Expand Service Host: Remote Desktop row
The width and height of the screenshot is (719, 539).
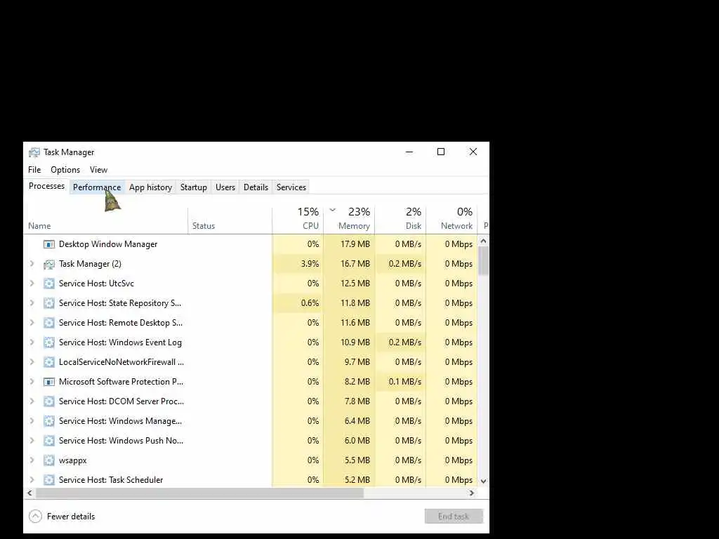coord(32,323)
